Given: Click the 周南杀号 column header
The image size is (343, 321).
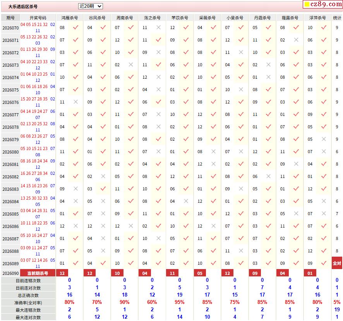Looking at the screenshot, I should [125, 18].
